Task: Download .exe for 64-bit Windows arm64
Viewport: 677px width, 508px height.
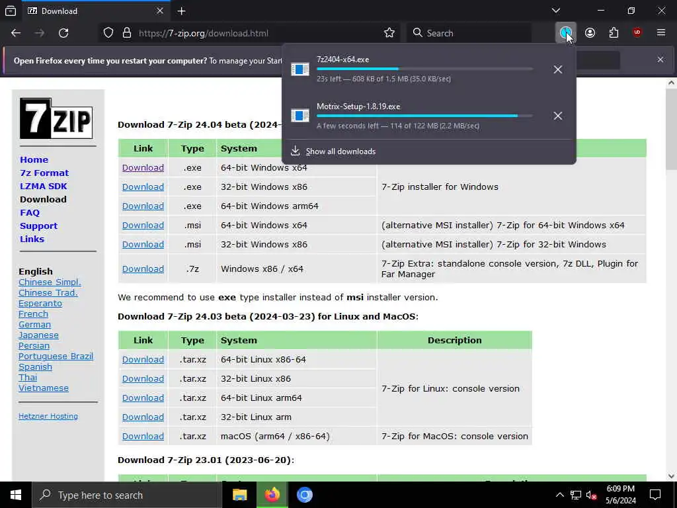Action: (143, 206)
